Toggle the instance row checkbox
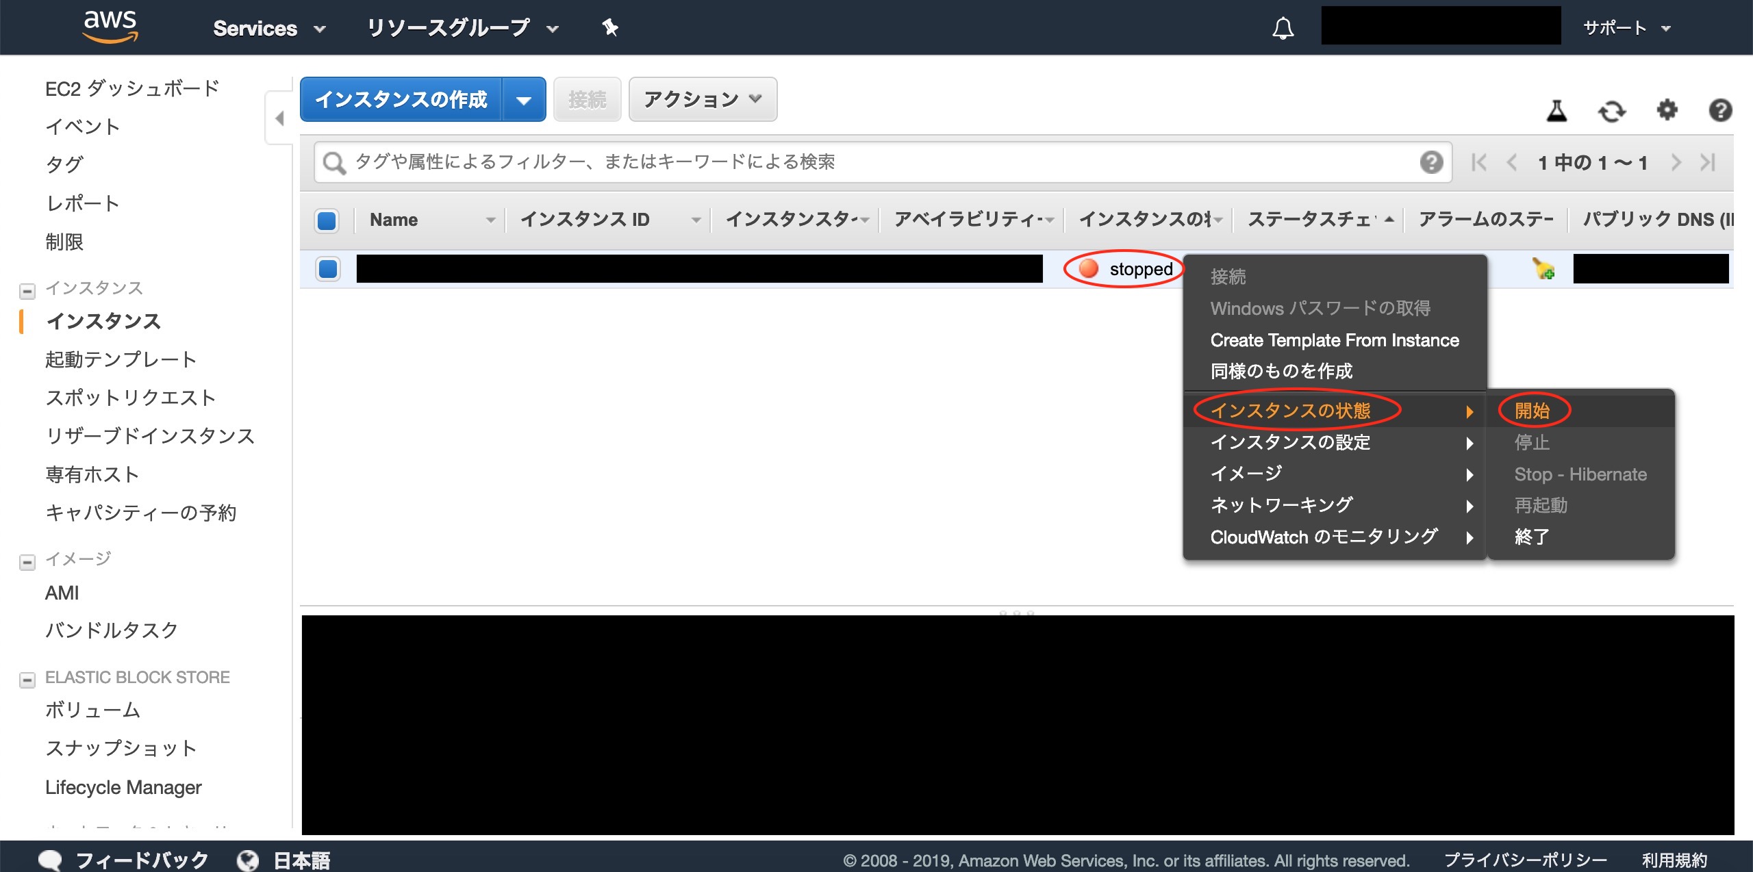The width and height of the screenshot is (1753, 872). 328,268
